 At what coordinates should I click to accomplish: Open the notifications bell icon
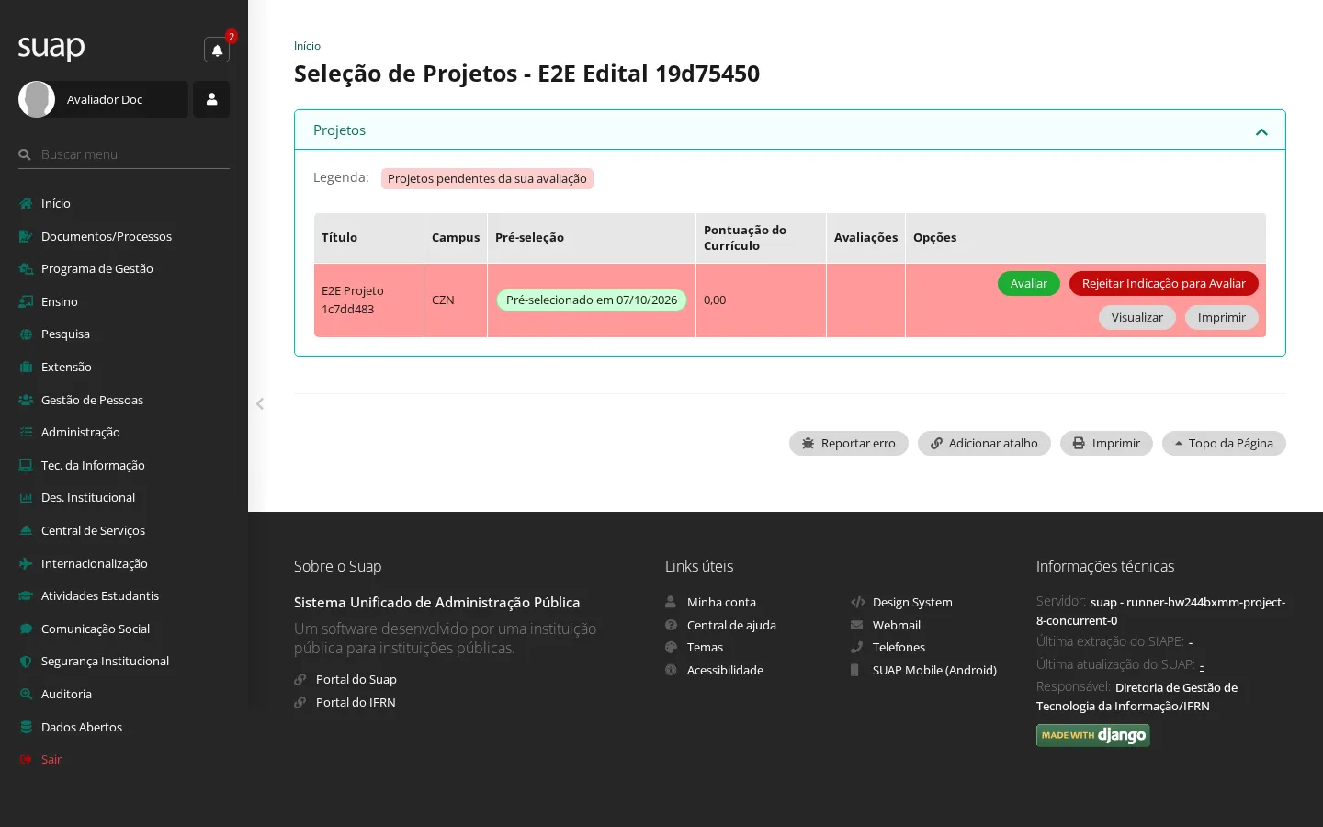point(217,50)
